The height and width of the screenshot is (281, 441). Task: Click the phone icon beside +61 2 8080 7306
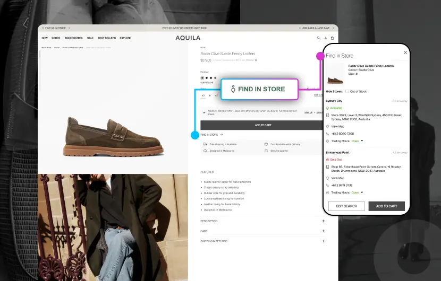(327, 134)
